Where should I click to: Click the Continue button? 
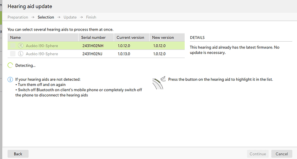[258, 154]
